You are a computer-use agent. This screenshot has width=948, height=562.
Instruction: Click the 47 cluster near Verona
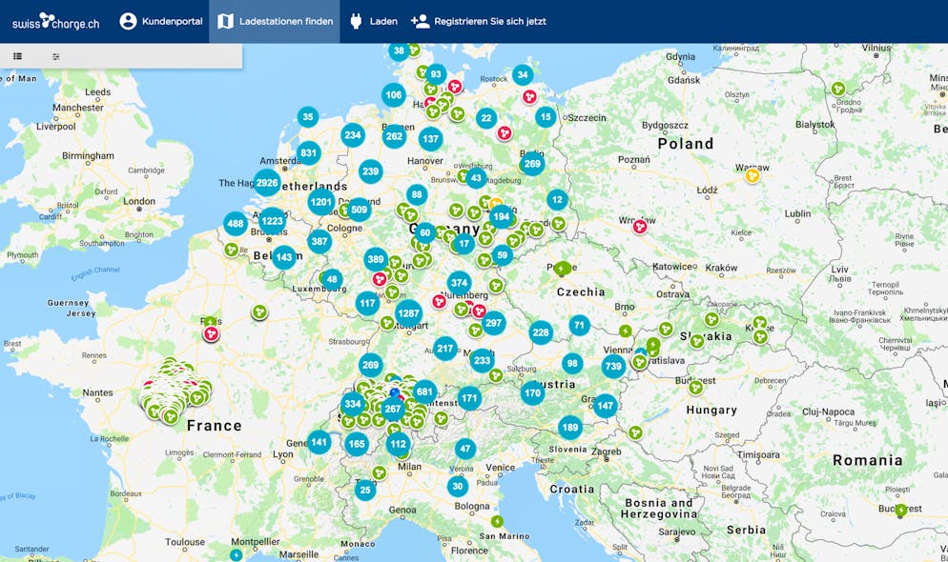tap(464, 449)
